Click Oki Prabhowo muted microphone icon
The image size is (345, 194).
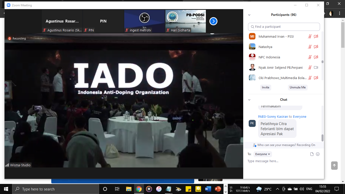[x=310, y=78]
